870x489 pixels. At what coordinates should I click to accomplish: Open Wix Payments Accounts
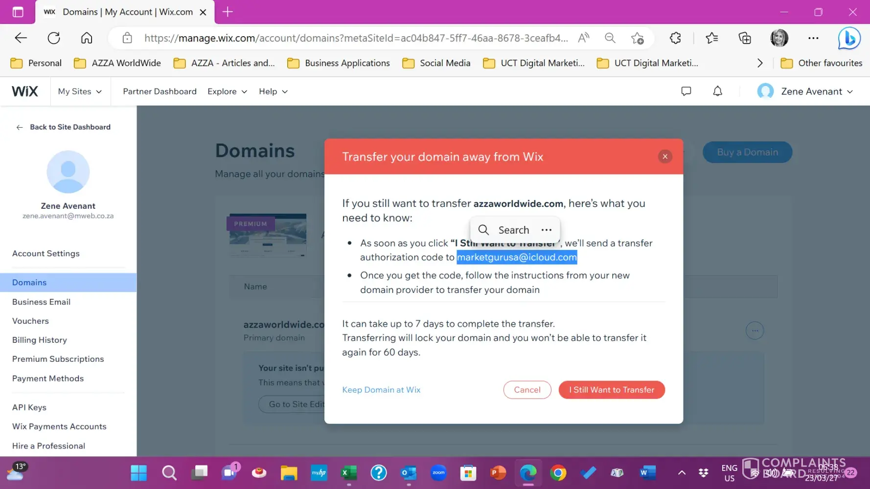click(x=59, y=426)
